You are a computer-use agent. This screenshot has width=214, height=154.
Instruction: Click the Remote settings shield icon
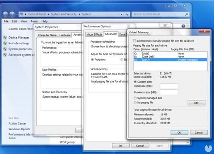point(5,43)
